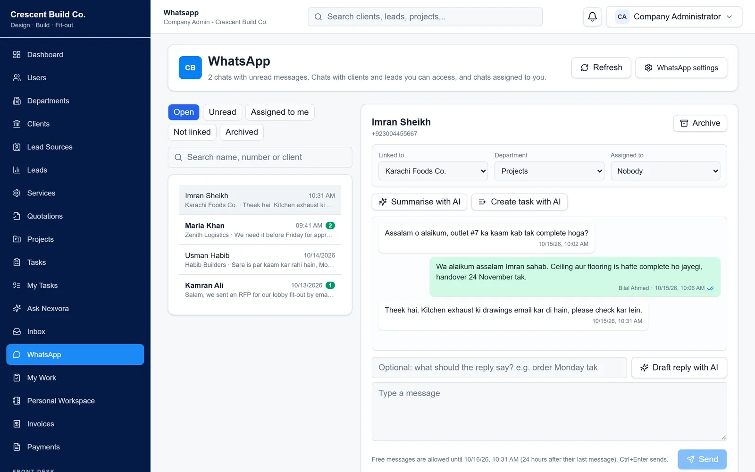Viewport: 755px width, 472px height.
Task: Open the Assigned to Nobody dropdown
Action: coord(665,171)
